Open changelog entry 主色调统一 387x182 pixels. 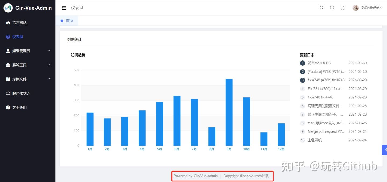pos(317,140)
